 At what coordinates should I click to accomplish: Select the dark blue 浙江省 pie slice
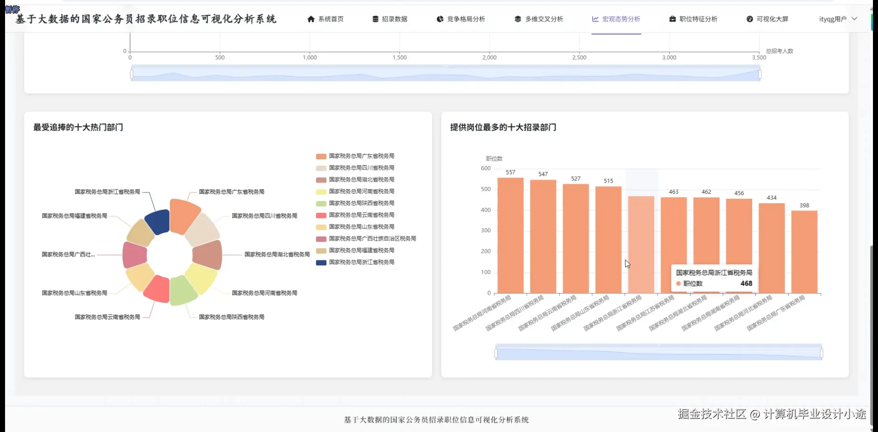[x=158, y=222]
